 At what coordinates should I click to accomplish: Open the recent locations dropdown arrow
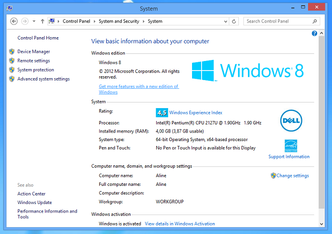[34, 21]
